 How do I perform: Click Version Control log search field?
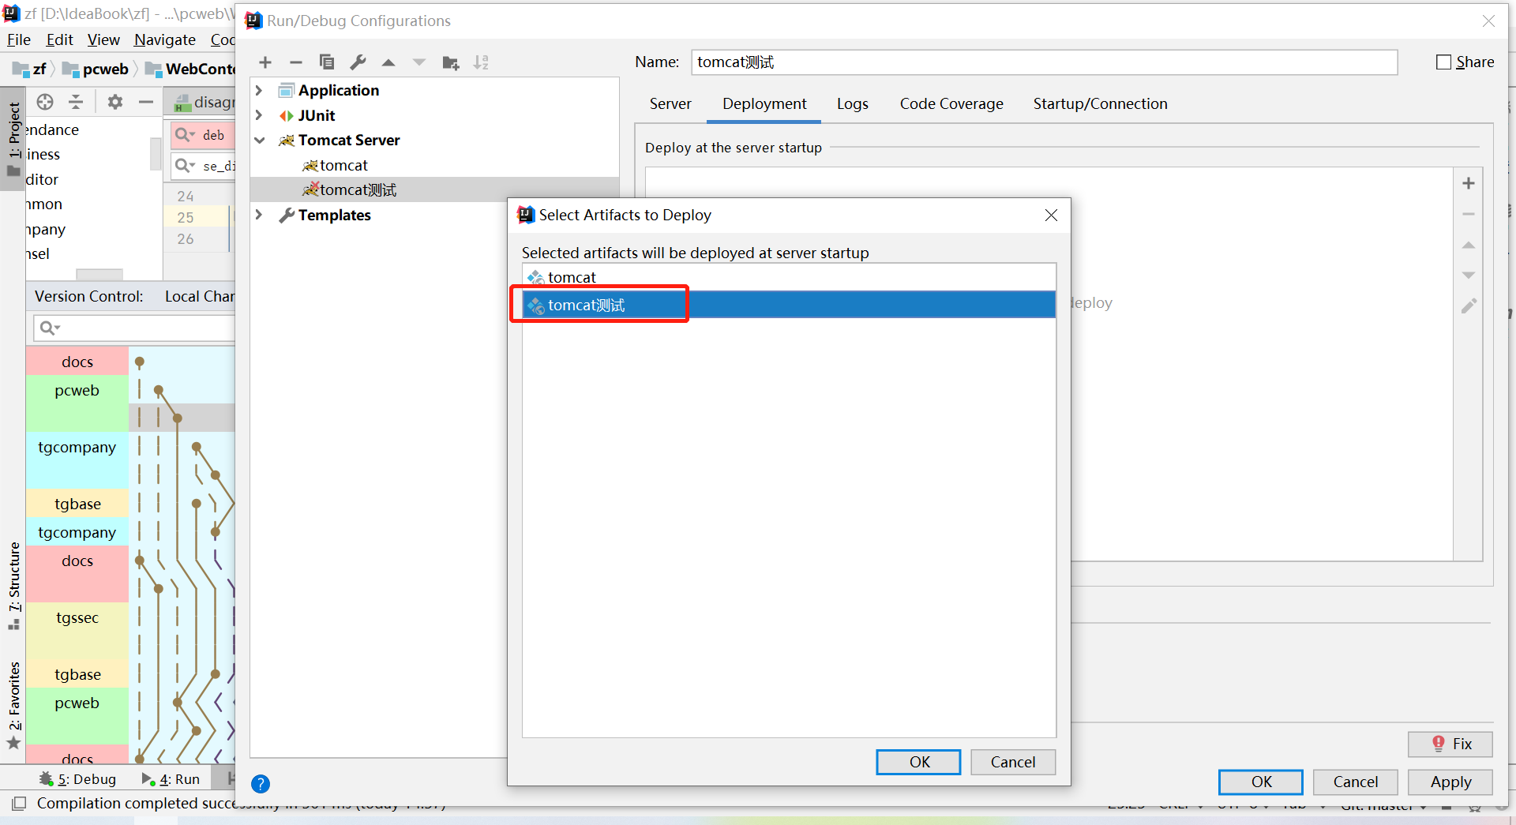click(x=134, y=328)
